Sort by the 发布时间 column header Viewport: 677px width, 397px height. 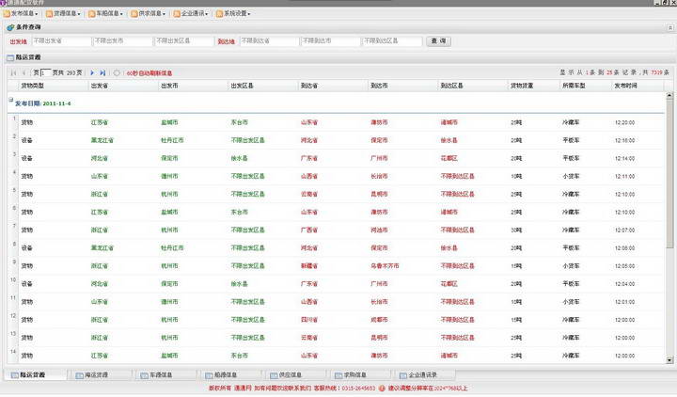[x=625, y=86]
